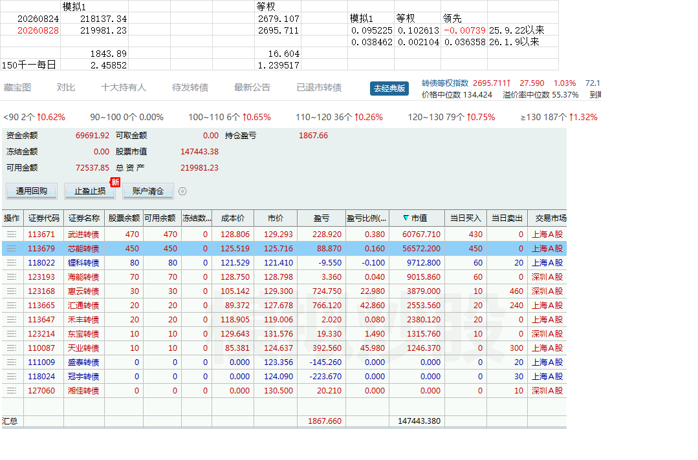This screenshot has height=460, width=698.
Task: Click the 止盈止损 button
Action: (90, 191)
